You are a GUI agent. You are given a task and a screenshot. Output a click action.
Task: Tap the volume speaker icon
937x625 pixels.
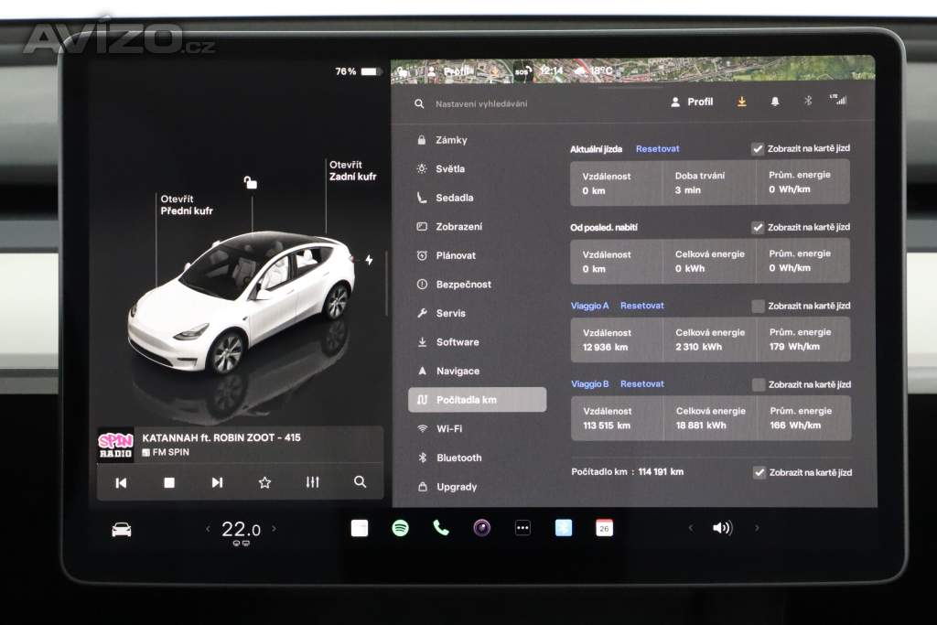point(723,528)
